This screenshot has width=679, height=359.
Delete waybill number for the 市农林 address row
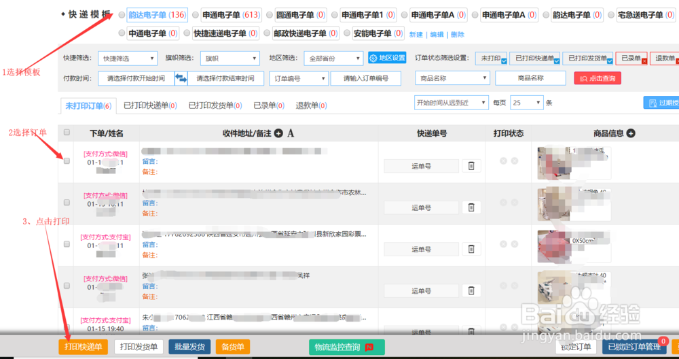pyautogui.click(x=471, y=207)
